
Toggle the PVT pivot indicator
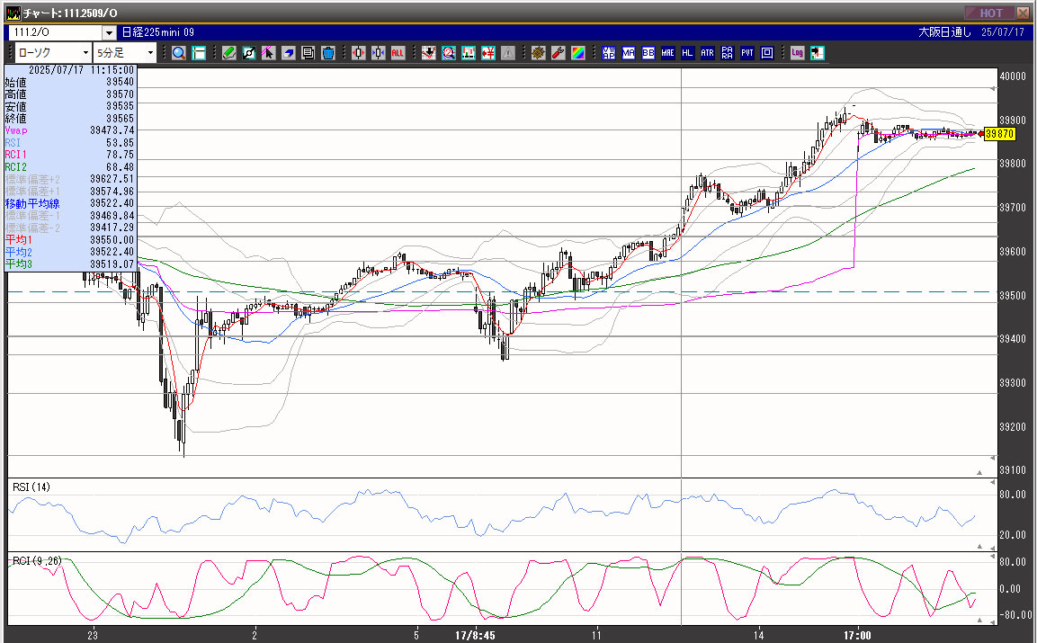click(747, 53)
